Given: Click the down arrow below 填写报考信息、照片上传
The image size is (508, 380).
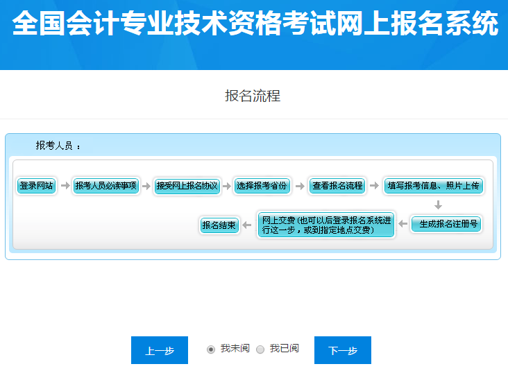Looking at the screenshot, I should [438, 205].
